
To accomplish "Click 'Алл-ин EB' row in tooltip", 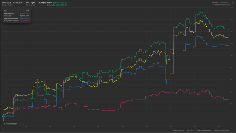I will tap(17, 16).
